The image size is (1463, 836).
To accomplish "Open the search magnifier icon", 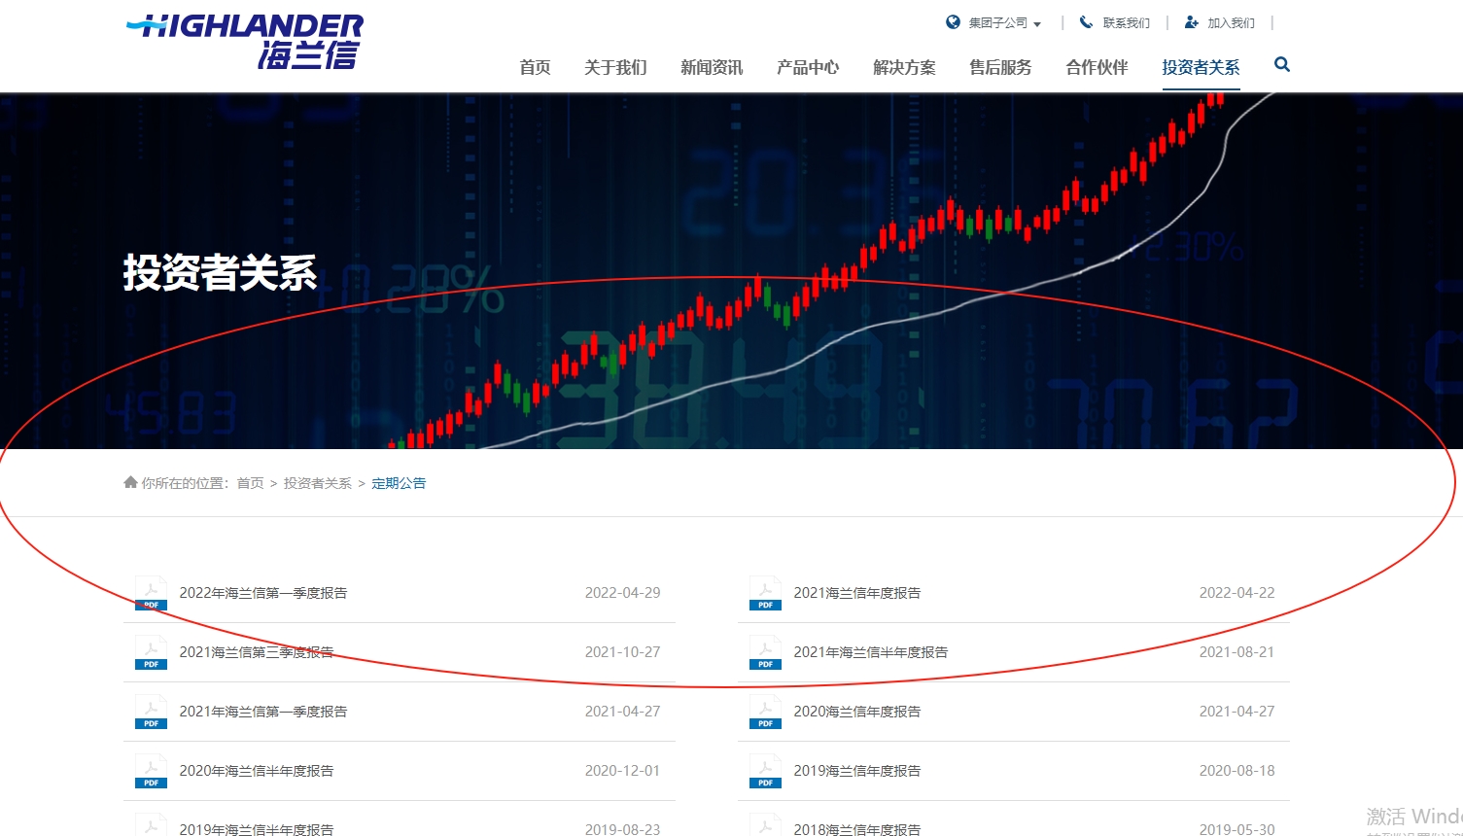I will pos(1282,65).
